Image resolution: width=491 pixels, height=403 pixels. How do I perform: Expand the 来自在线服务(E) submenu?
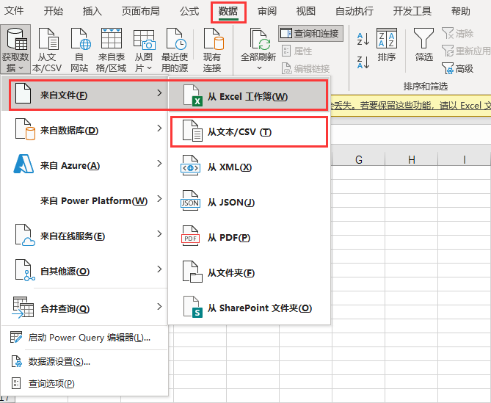tap(84, 236)
